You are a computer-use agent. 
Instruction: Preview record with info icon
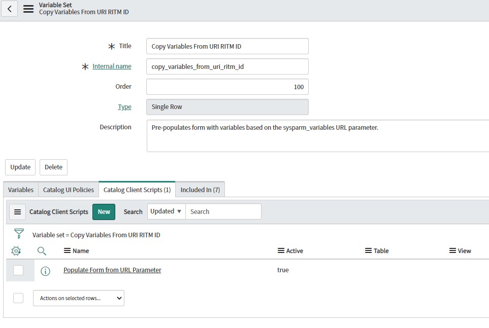45,271
